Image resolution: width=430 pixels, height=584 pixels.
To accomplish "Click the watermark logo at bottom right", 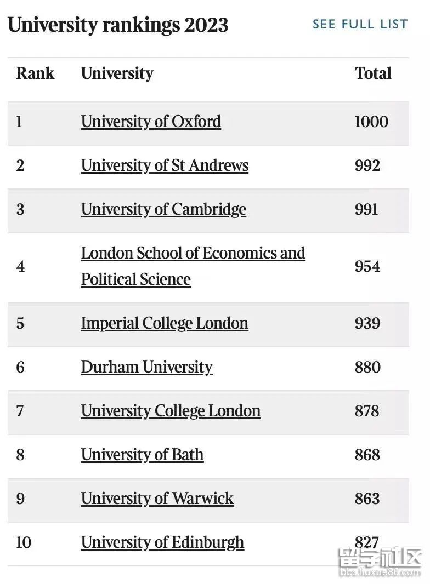I will point(380,562).
